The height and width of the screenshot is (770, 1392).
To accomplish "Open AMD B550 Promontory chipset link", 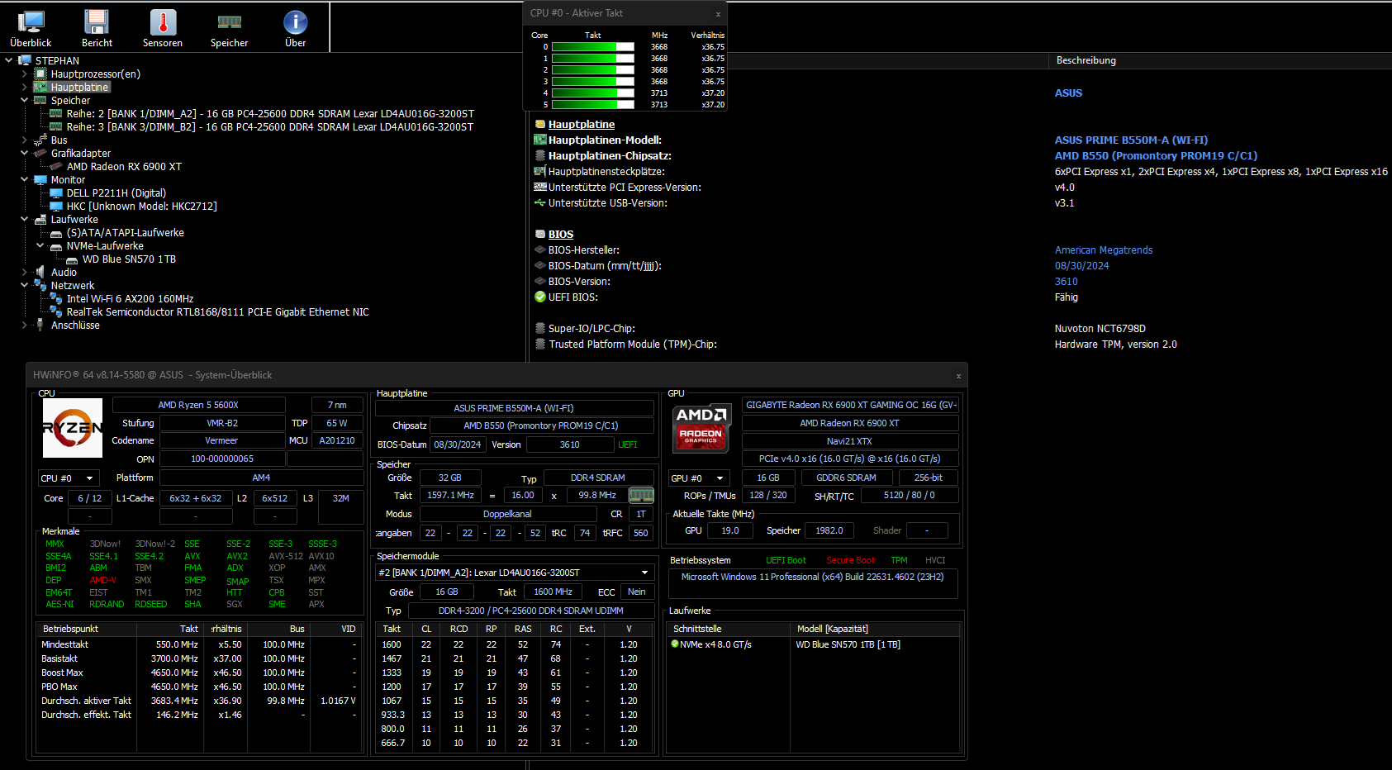I will [x=1156, y=155].
